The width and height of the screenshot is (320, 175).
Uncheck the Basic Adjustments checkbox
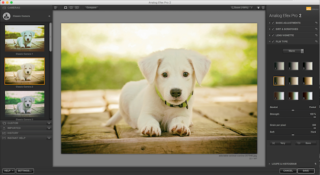pos(273,23)
